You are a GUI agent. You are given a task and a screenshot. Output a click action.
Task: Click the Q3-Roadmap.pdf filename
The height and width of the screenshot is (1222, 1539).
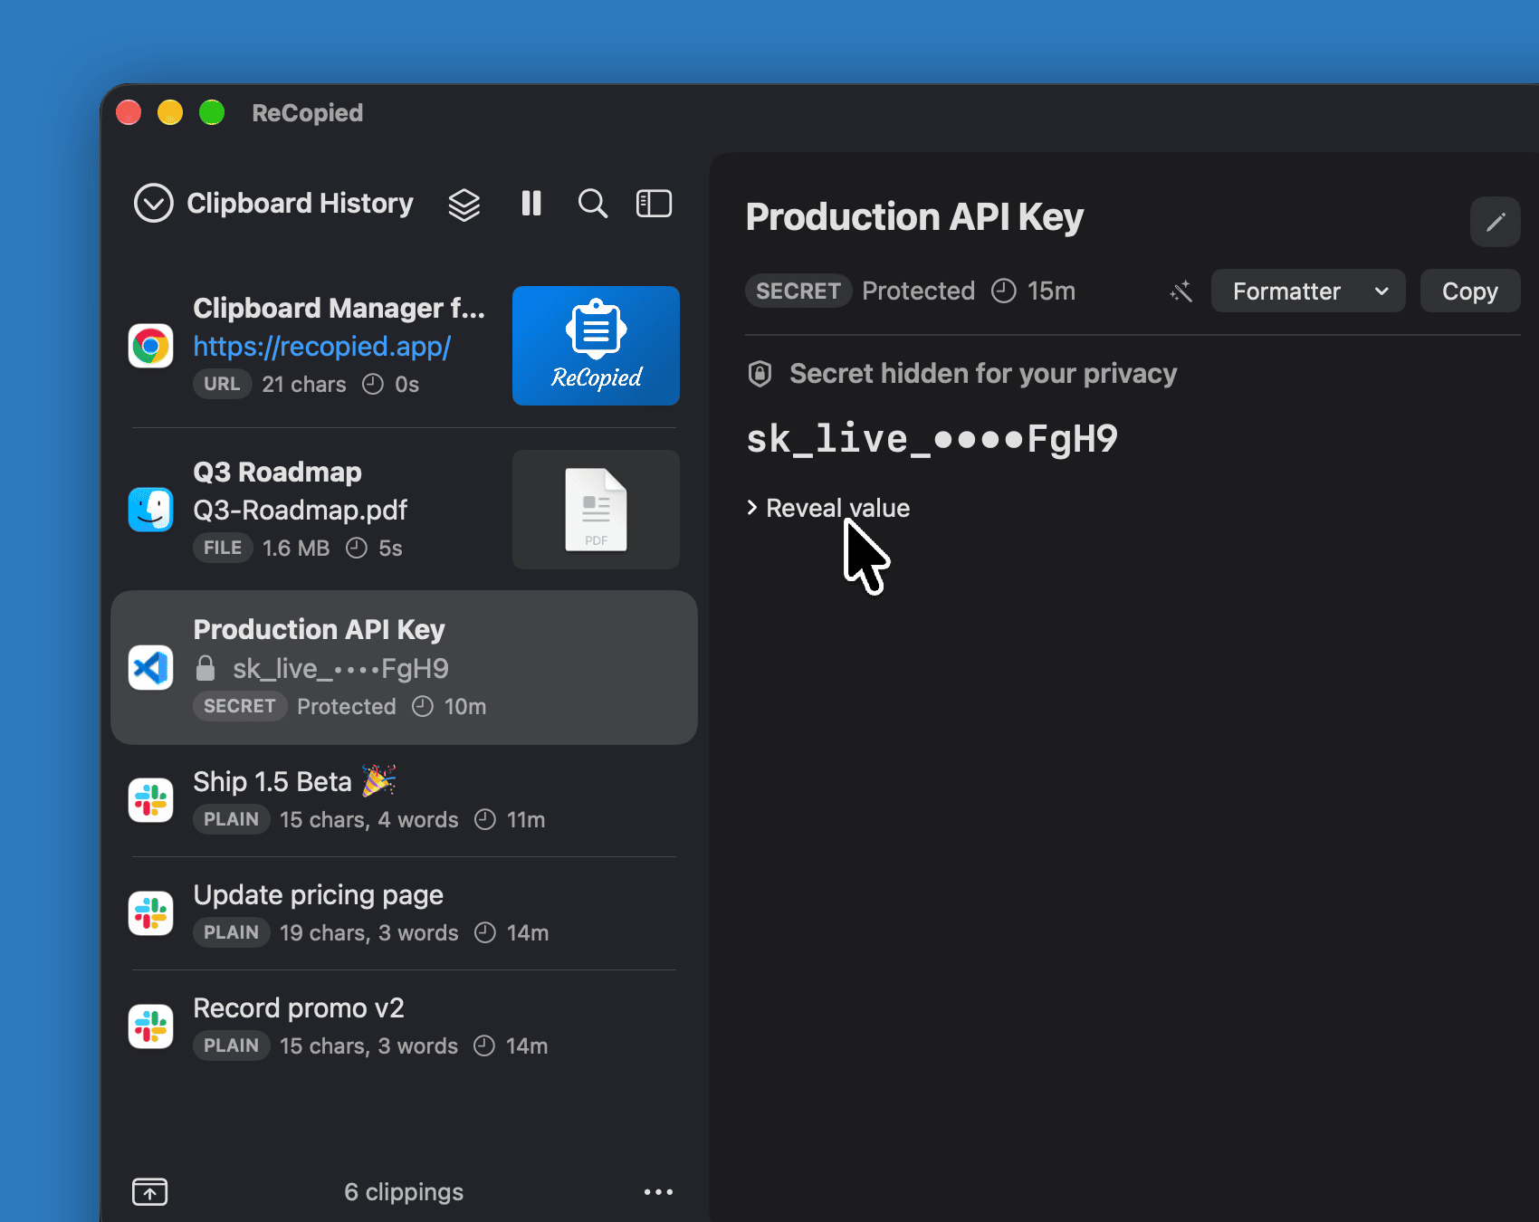coord(301,511)
